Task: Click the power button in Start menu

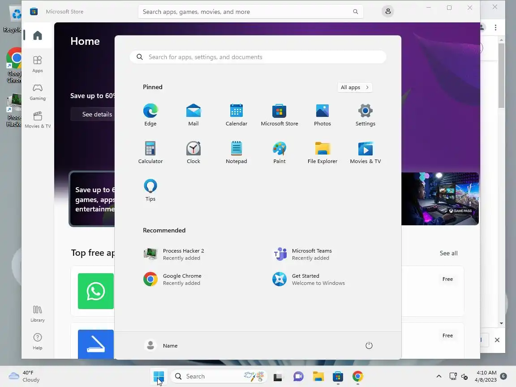Action: [x=369, y=345]
